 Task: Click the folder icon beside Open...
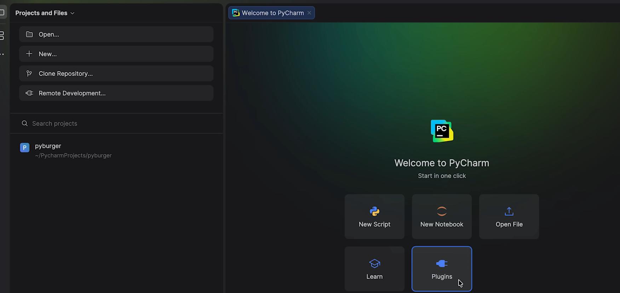[x=29, y=34]
